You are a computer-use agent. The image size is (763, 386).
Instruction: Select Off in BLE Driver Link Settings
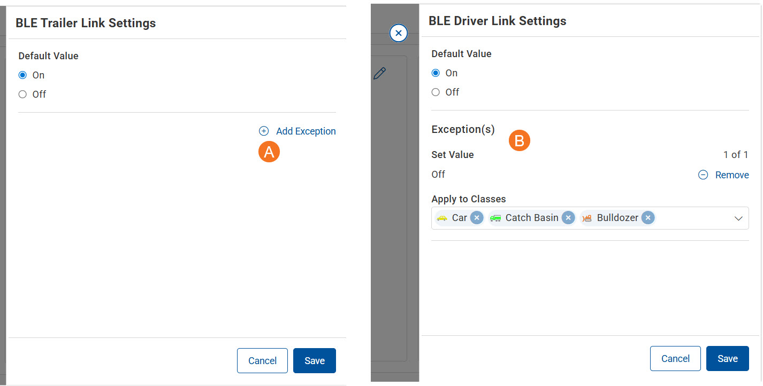[436, 92]
